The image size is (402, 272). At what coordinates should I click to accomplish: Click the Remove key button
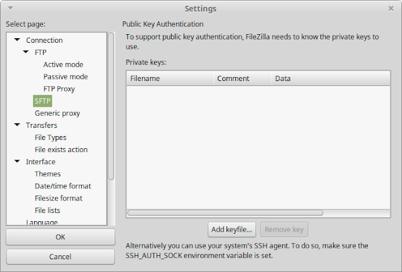click(x=284, y=229)
